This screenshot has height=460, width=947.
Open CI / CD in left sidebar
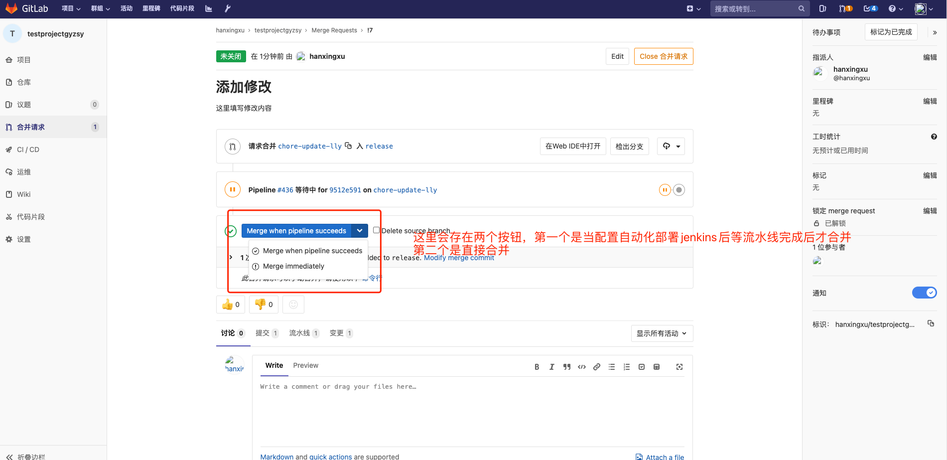click(53, 150)
